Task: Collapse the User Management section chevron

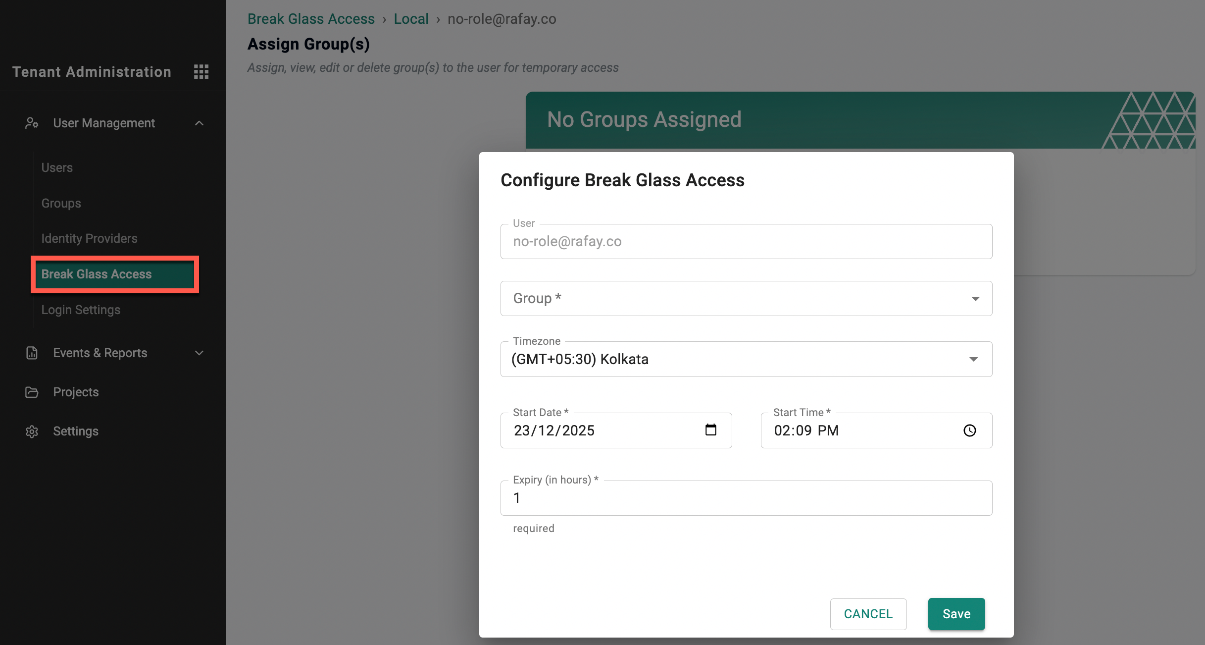Action: 199,123
